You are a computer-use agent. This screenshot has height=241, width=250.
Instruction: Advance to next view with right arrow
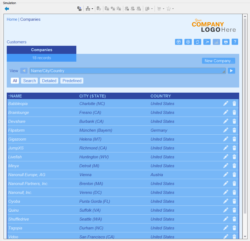coord(231,71)
